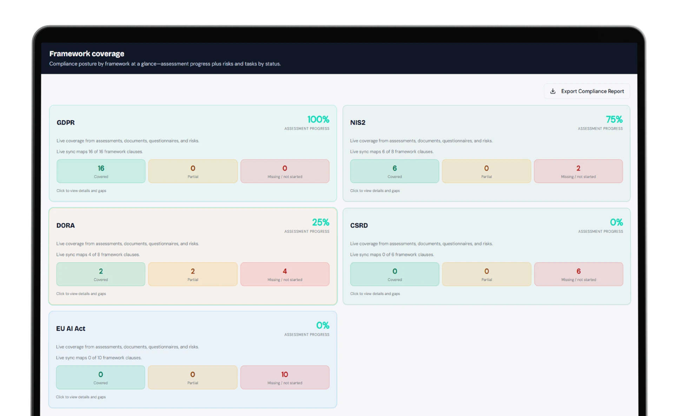The width and height of the screenshot is (674, 416).
Task: Select GDPR 0 Partial tile
Action: pyautogui.click(x=193, y=171)
